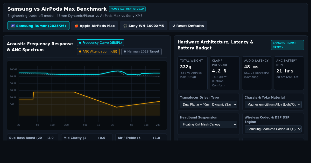Screen dimensions: 311x163
Task: Toggle Harman 2018 Target legend
Action: point(142,51)
